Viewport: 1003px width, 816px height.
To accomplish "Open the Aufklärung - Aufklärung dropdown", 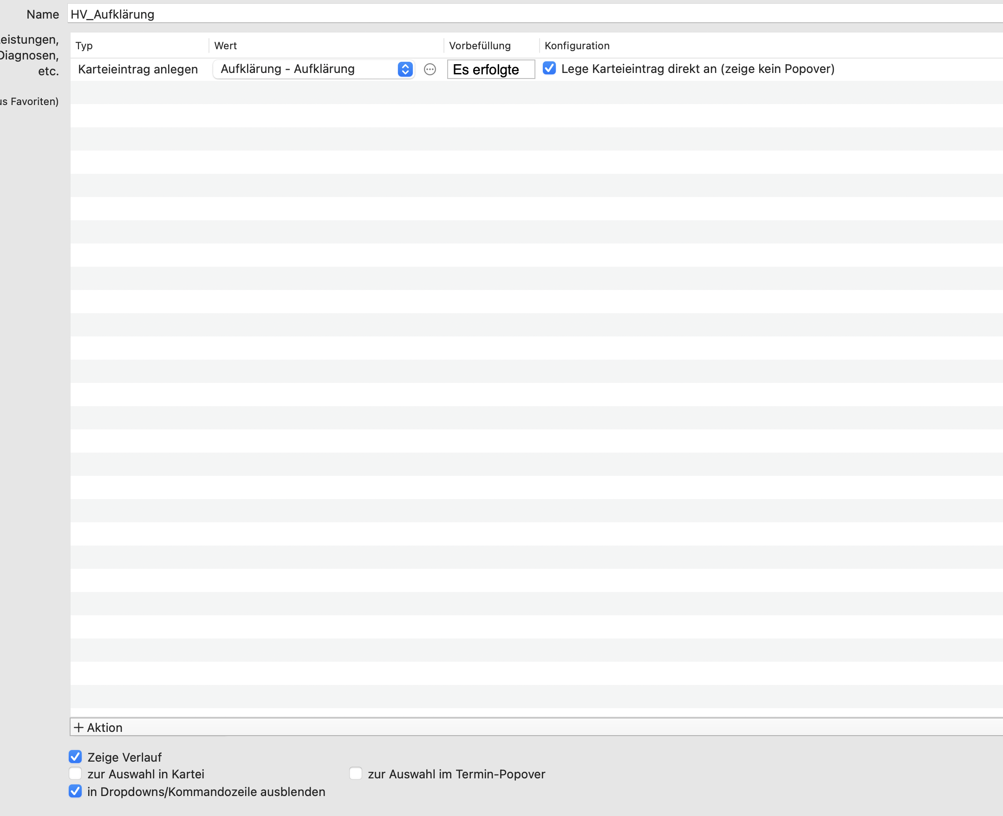I will [314, 69].
